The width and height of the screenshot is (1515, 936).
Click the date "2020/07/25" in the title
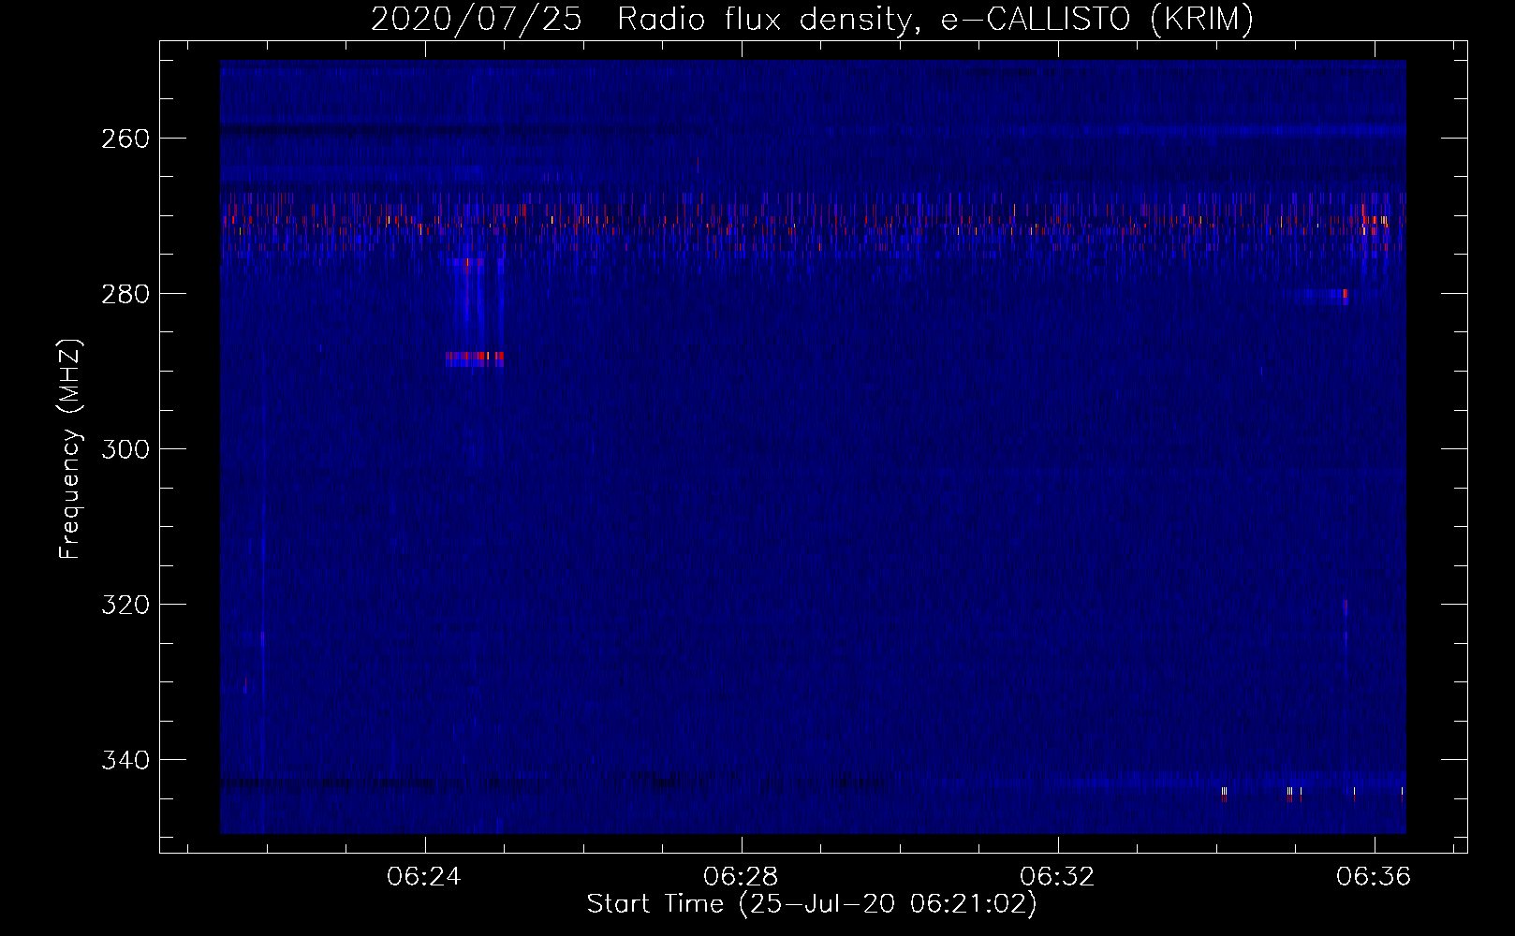pyautogui.click(x=478, y=20)
